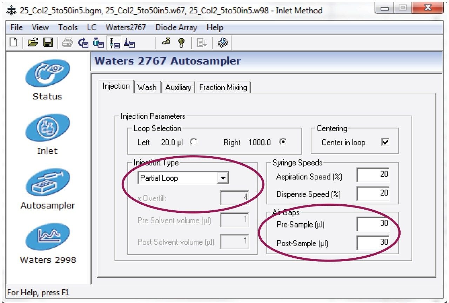Select the Waters 2998 detector icon
The image size is (449, 303).
[47, 237]
